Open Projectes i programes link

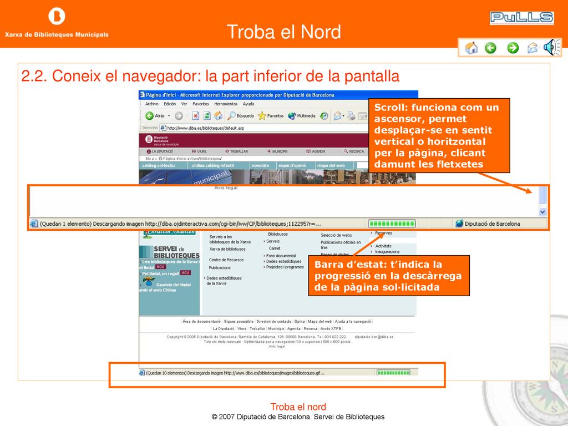(x=285, y=267)
